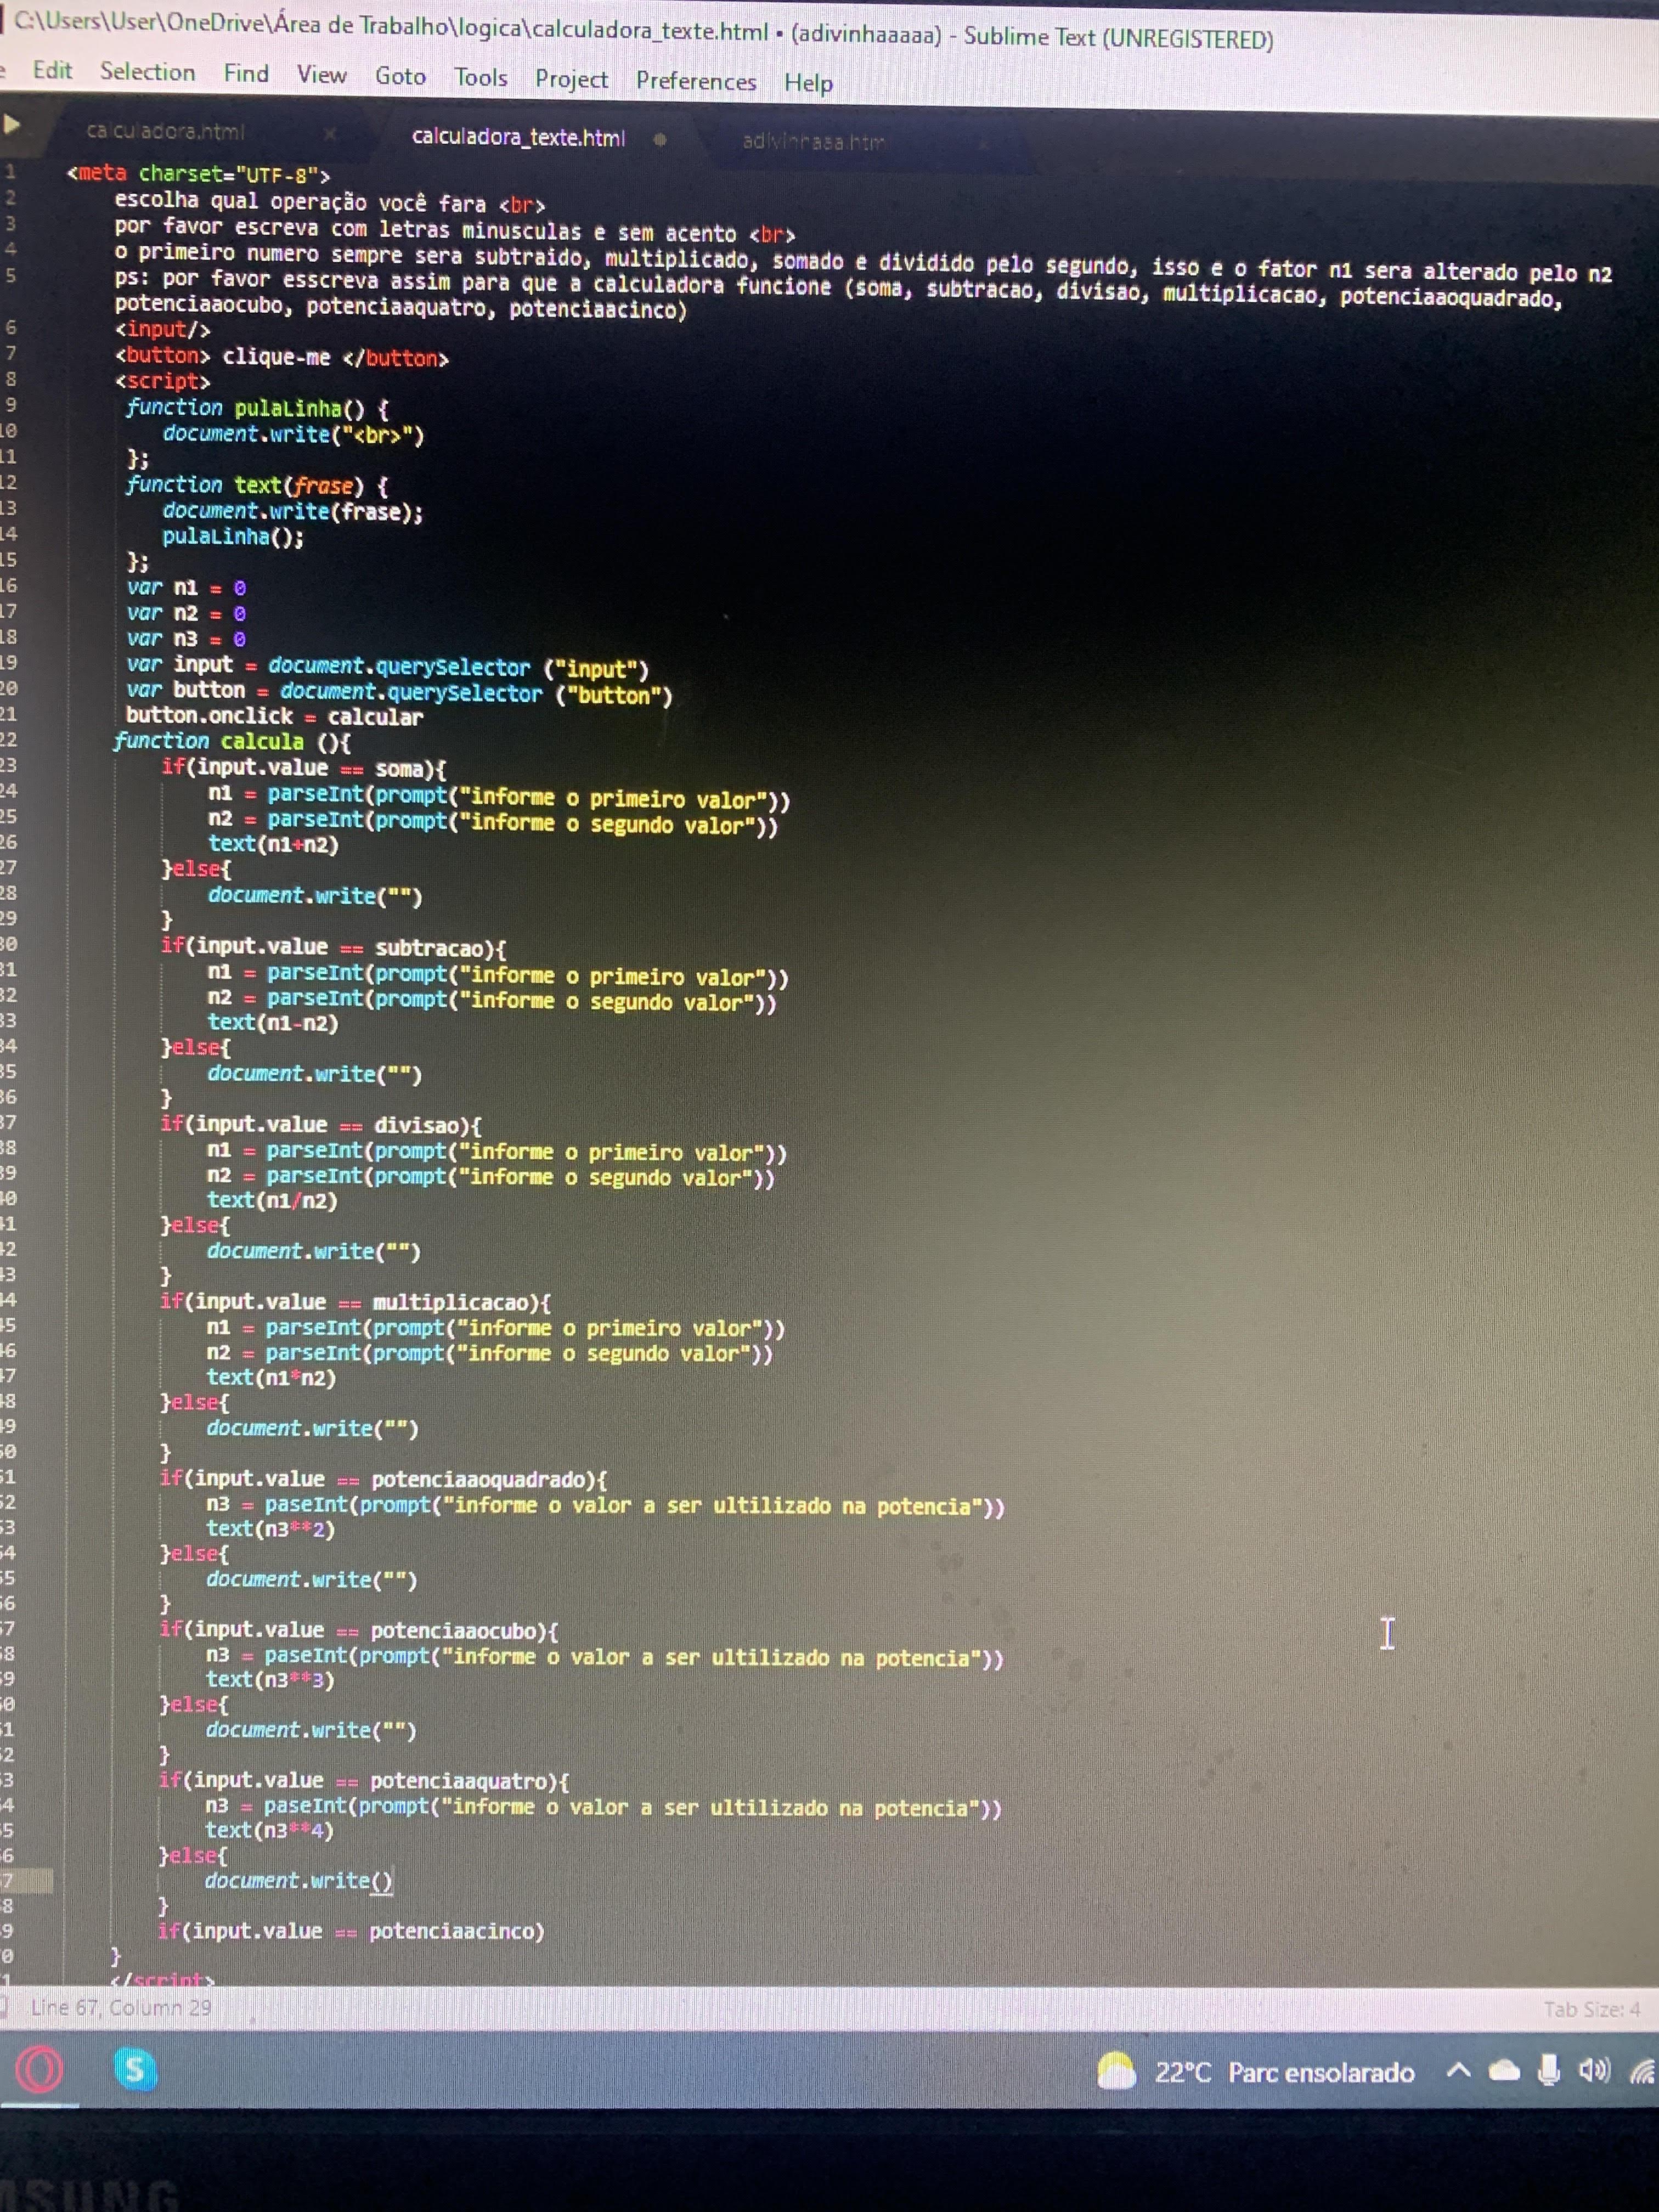Click the Opera browser icon in taskbar

point(39,2069)
